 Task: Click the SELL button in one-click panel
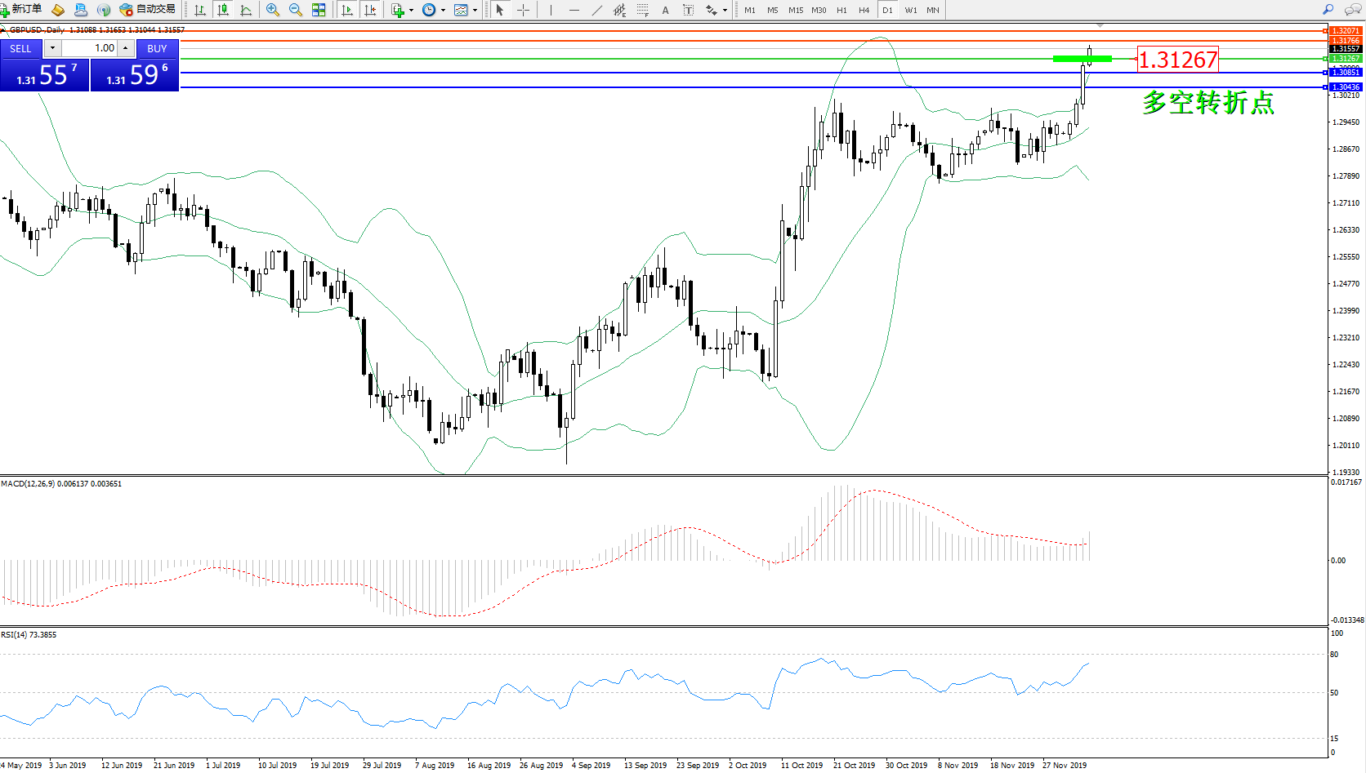click(20, 48)
